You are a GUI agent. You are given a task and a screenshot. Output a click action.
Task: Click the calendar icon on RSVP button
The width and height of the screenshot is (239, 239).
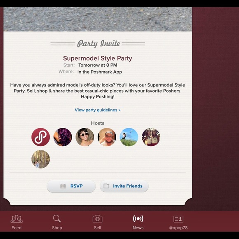coord(63,186)
